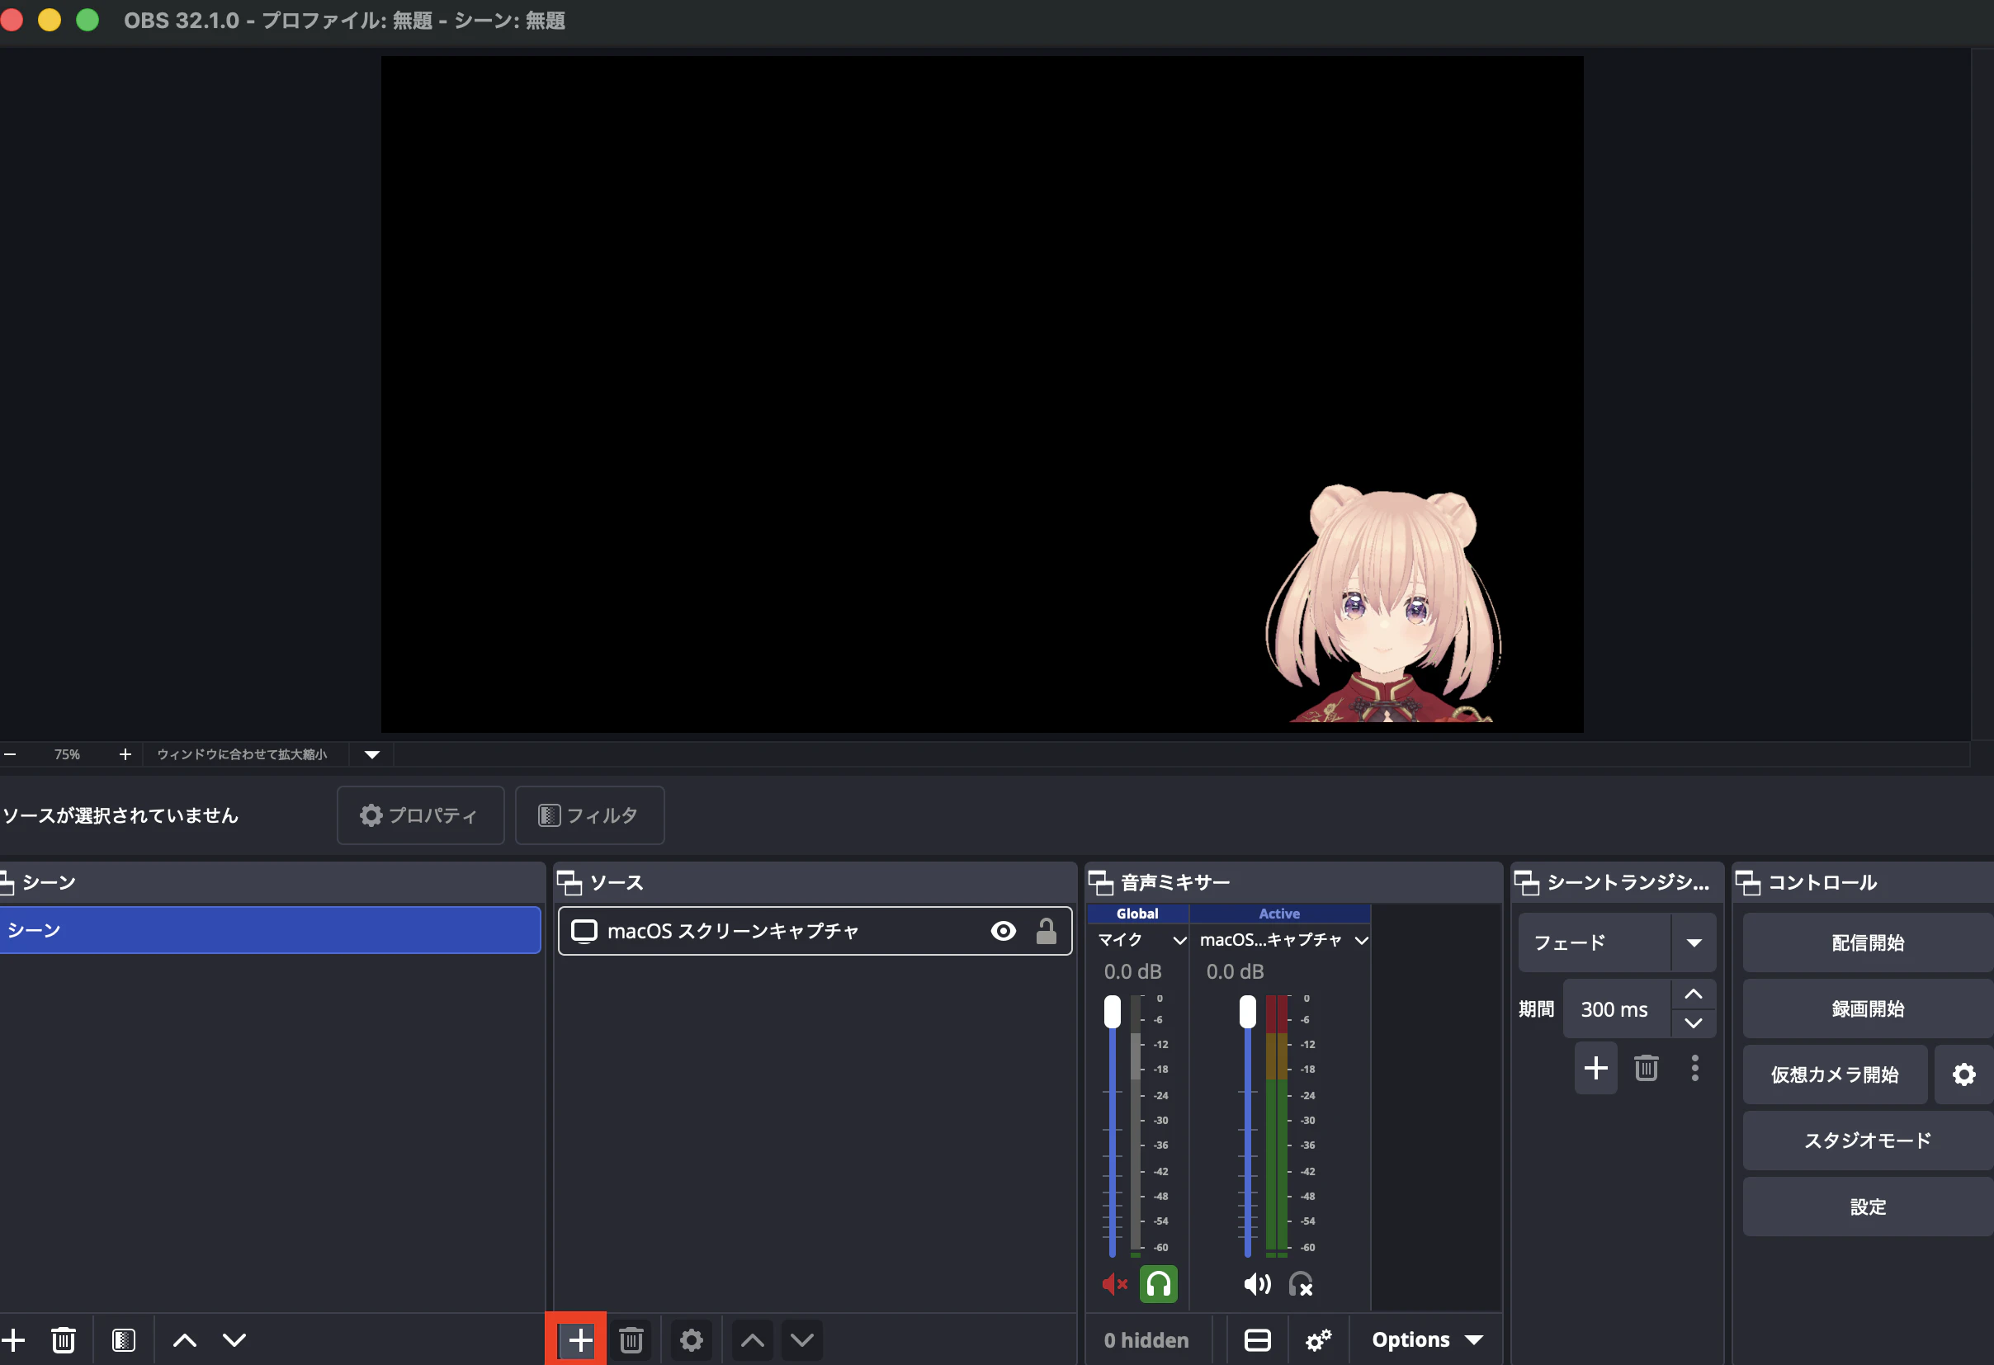Click macOS キャプチャ volume slider handle
The height and width of the screenshot is (1365, 1994).
1248,1012
